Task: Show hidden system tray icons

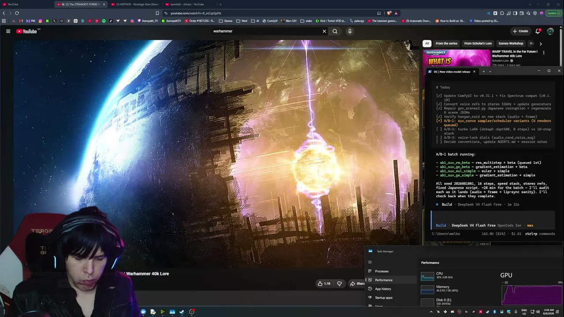Action: (x=431, y=312)
